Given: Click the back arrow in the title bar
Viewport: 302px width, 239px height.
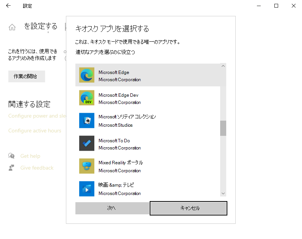Looking at the screenshot, I should (x=8, y=6).
